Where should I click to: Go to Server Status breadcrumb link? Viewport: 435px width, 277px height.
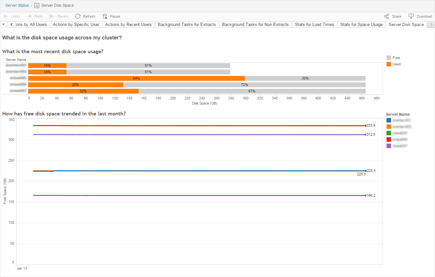17,5
